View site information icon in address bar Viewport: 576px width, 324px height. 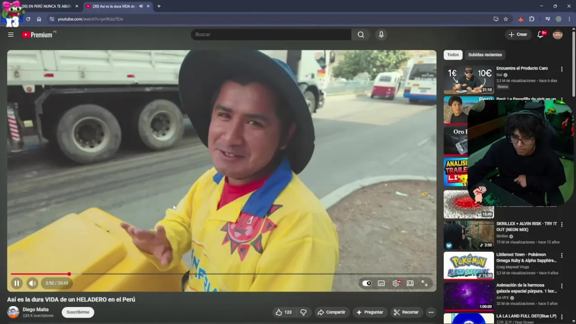click(x=52, y=19)
